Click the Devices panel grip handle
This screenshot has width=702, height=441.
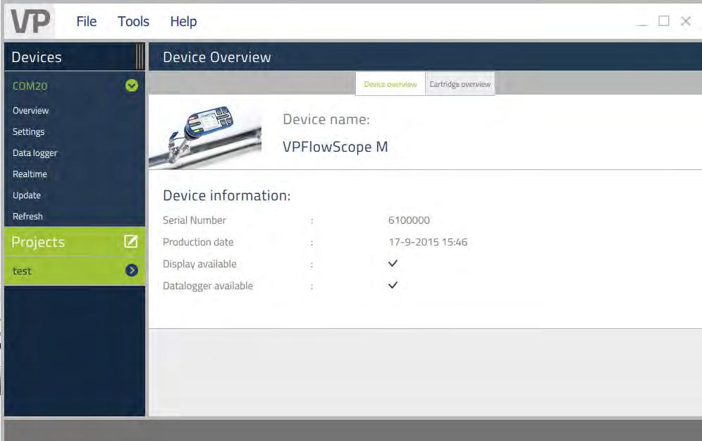pos(140,56)
